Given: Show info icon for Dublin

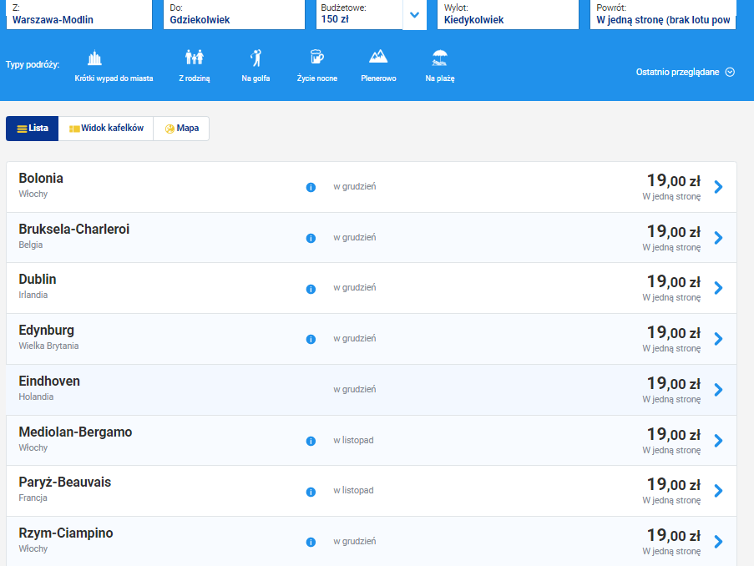Looking at the screenshot, I should pyautogui.click(x=311, y=289).
